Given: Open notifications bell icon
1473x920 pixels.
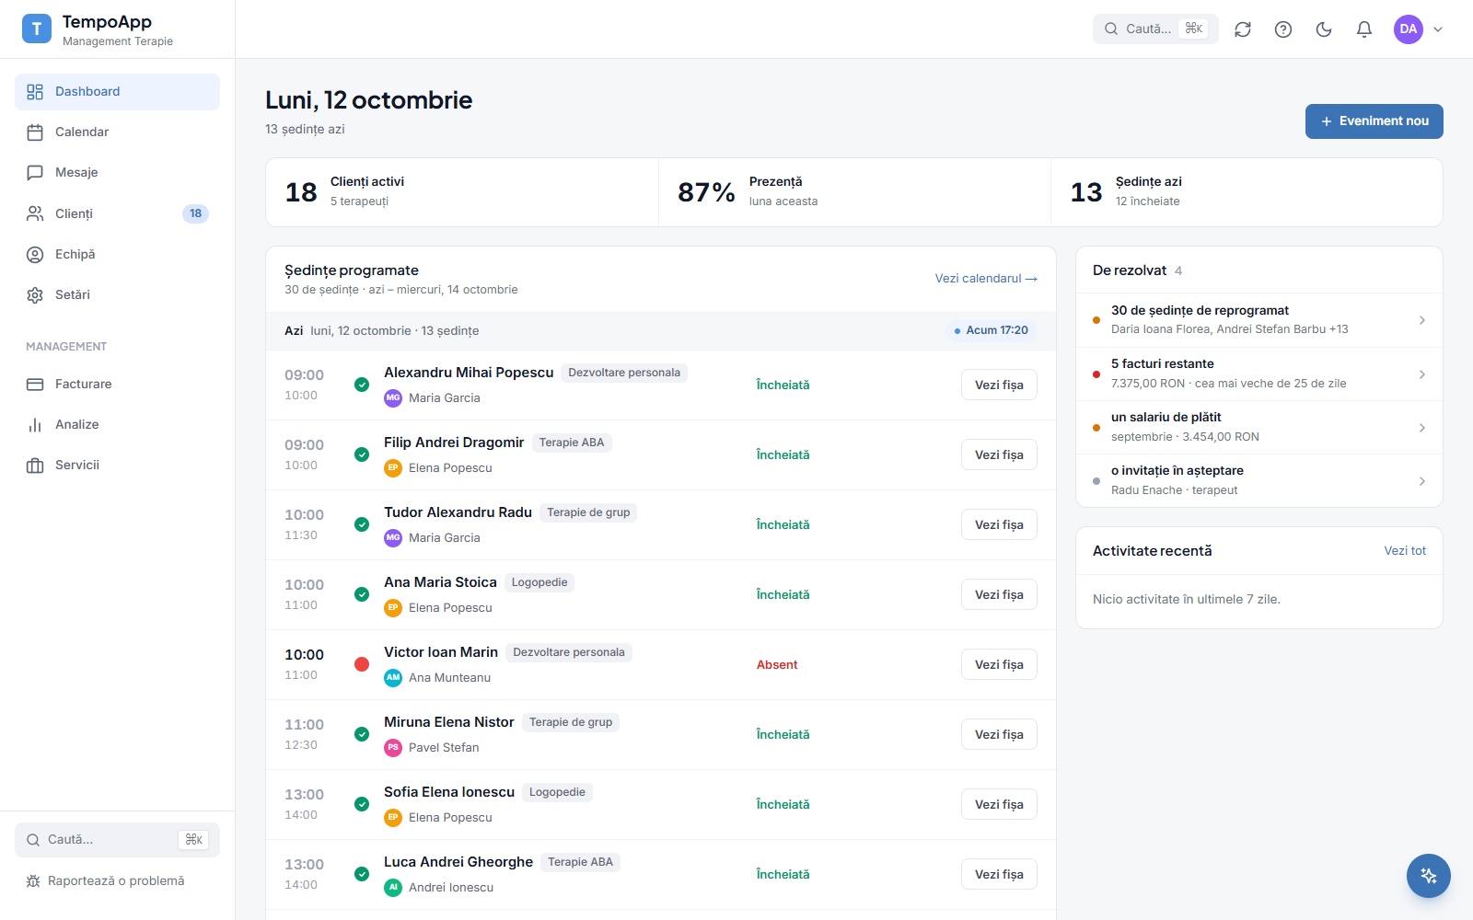Looking at the screenshot, I should 1364,29.
